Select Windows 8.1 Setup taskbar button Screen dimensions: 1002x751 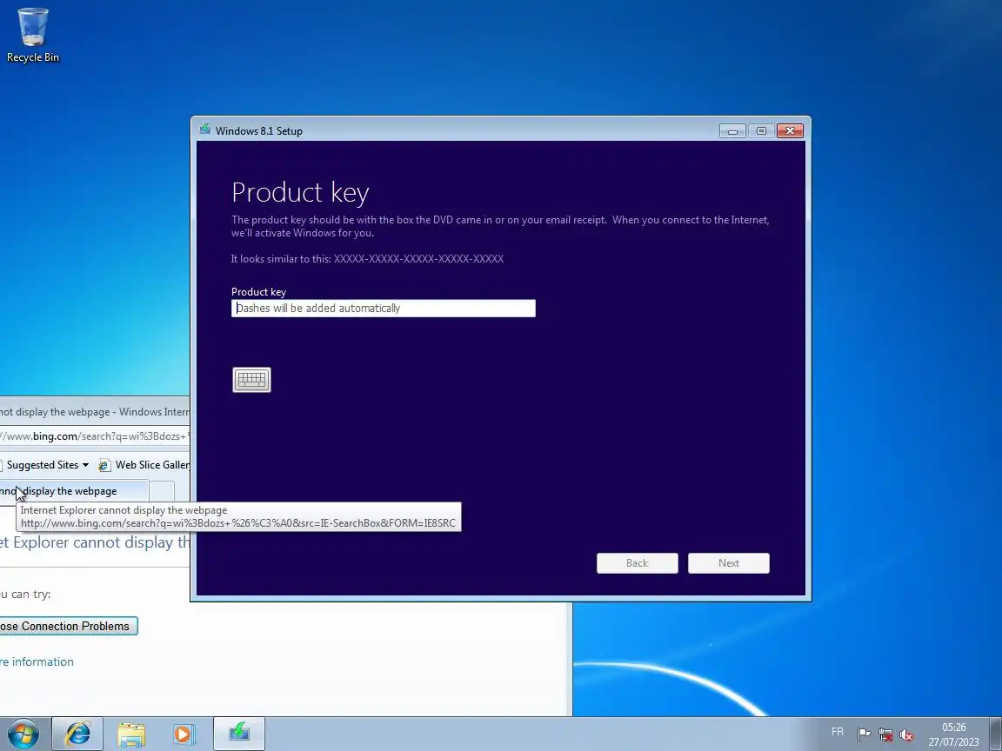click(x=239, y=734)
